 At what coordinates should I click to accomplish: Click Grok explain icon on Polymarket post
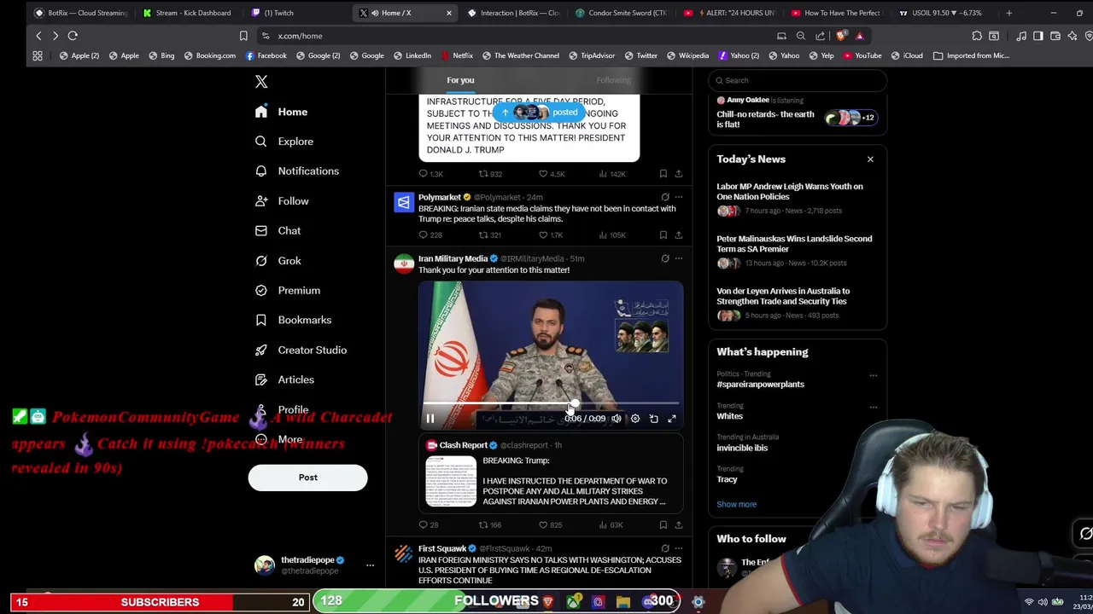(665, 197)
